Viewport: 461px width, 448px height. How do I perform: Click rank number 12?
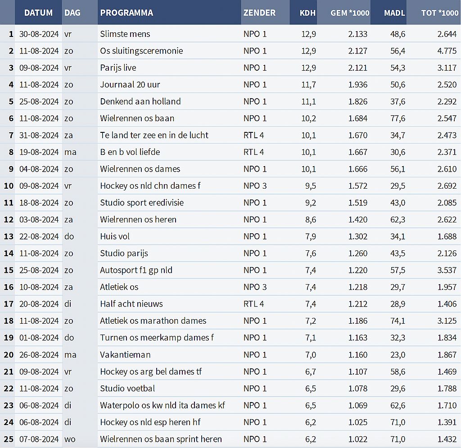(x=9, y=220)
